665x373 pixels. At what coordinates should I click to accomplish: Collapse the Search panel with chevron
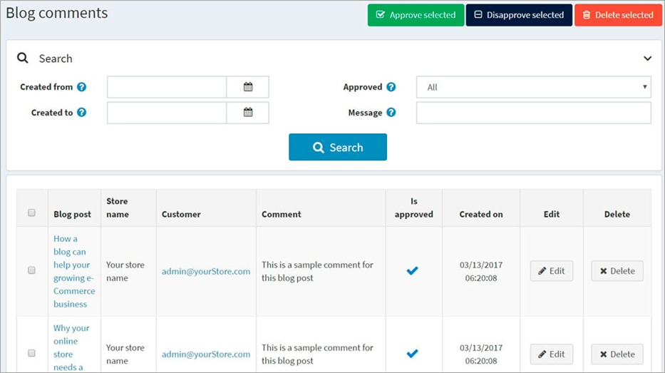click(x=647, y=58)
